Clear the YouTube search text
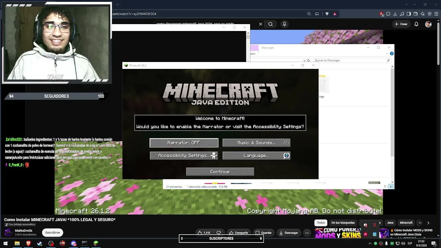Screen dimensions: 441x248 tap(260, 24)
